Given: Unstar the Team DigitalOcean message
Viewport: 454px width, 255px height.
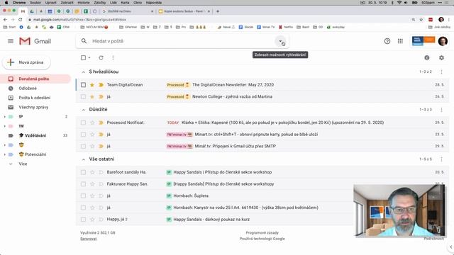Looking at the screenshot, I should click(x=92, y=85).
